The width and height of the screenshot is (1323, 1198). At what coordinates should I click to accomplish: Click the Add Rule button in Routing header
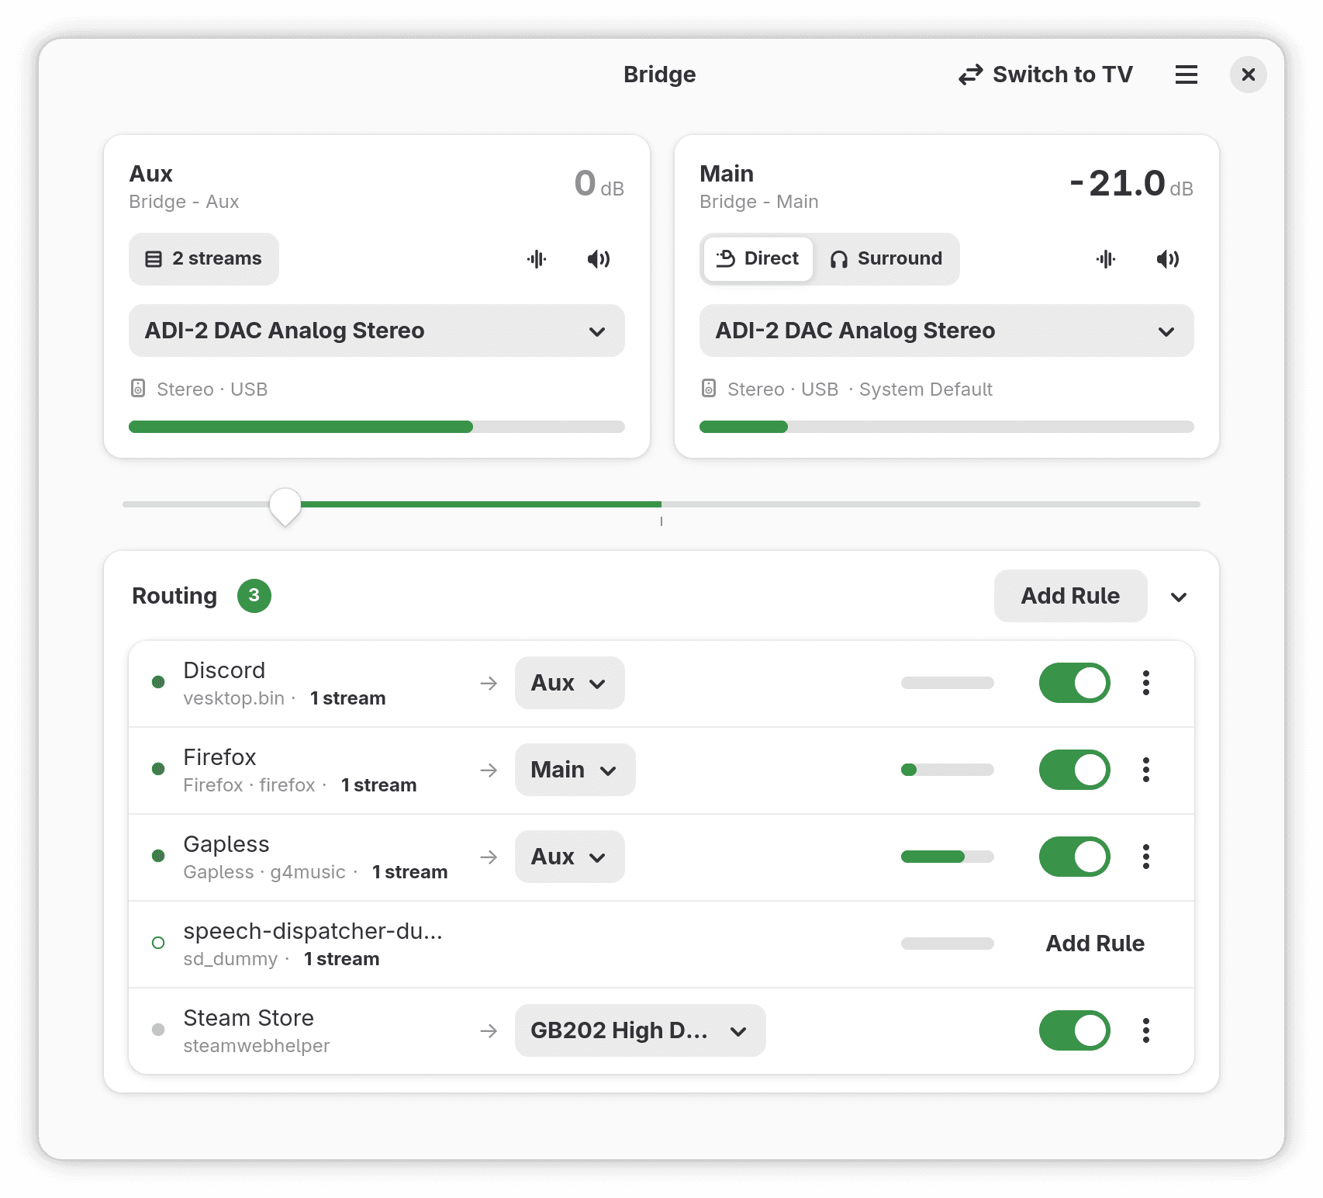point(1070,596)
